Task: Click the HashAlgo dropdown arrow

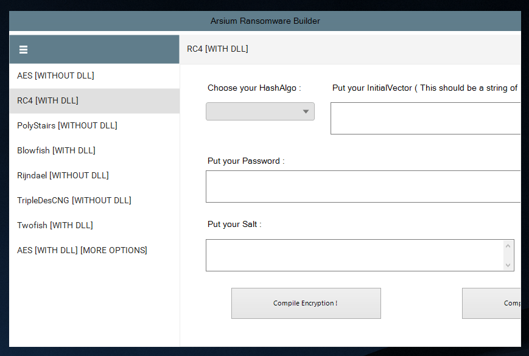Action: [306, 111]
